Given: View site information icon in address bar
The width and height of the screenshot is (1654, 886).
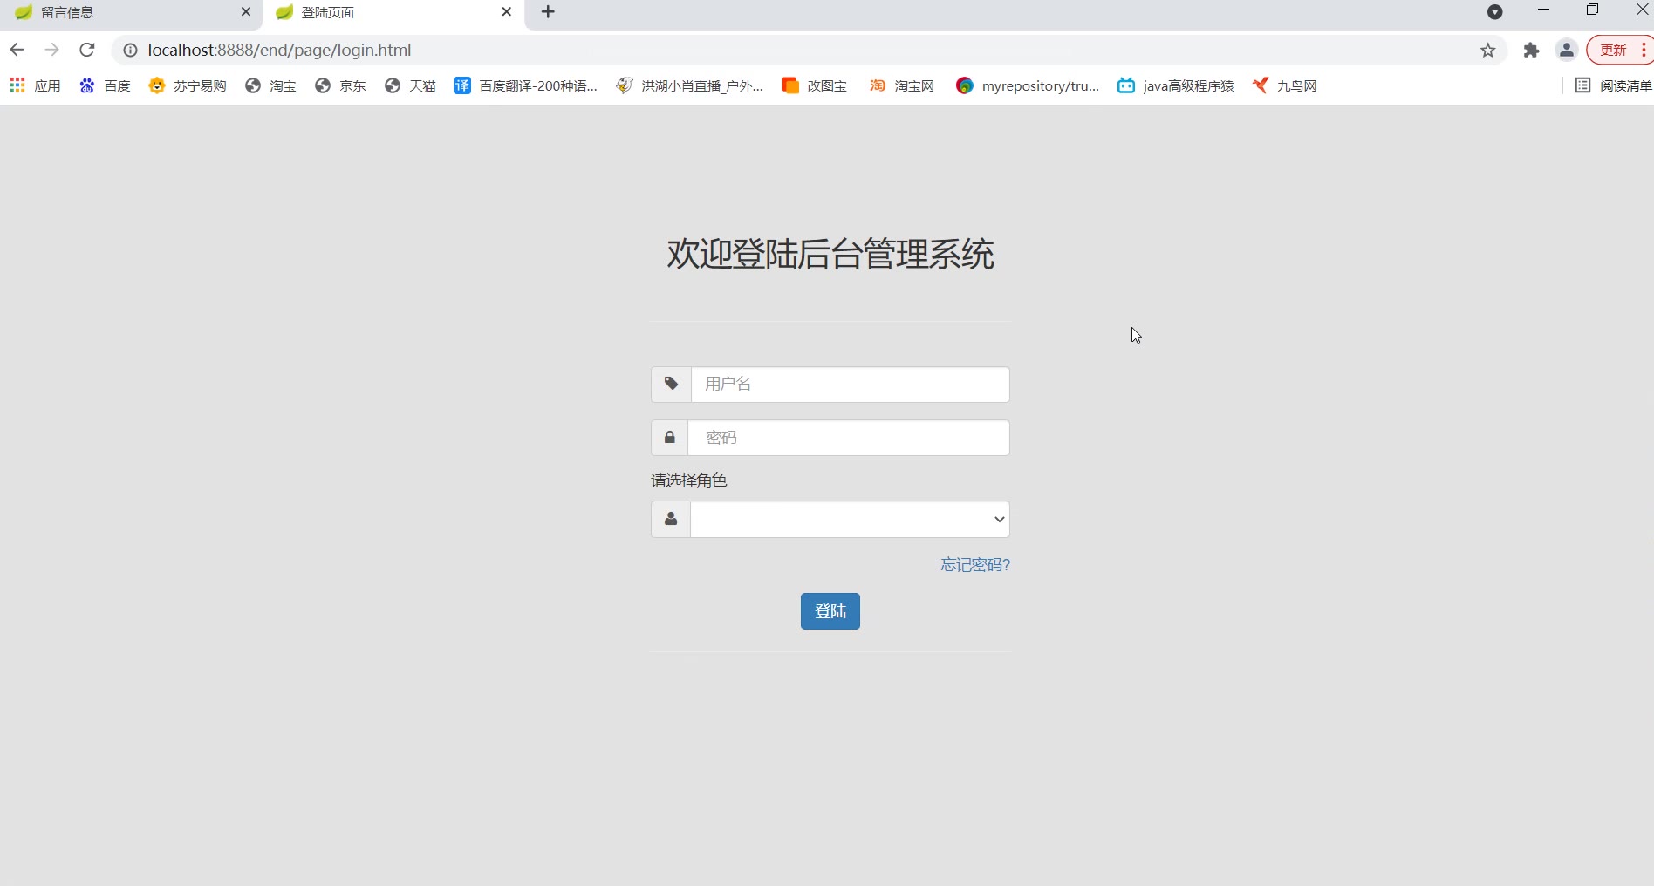Looking at the screenshot, I should [130, 51].
